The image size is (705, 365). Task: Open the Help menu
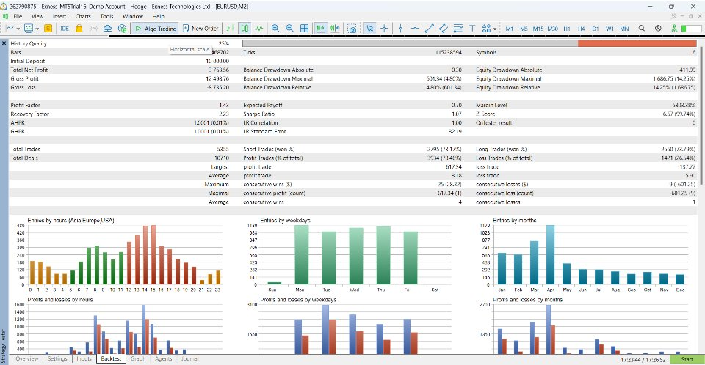click(159, 16)
